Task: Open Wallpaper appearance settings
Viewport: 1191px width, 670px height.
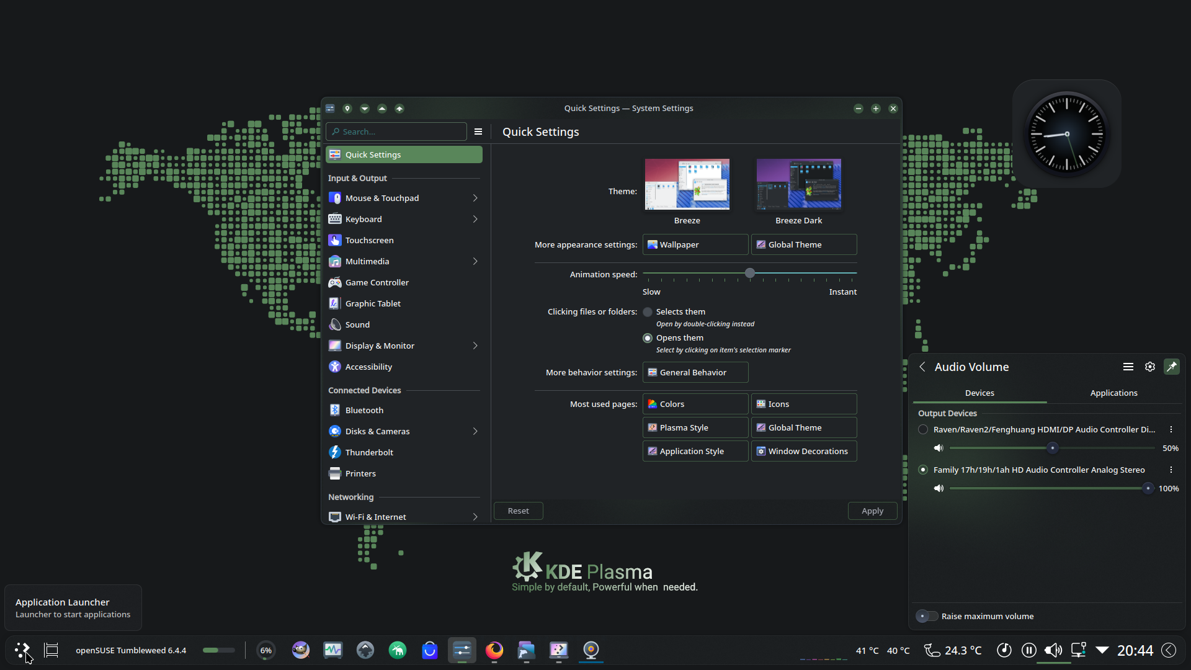Action: [695, 244]
